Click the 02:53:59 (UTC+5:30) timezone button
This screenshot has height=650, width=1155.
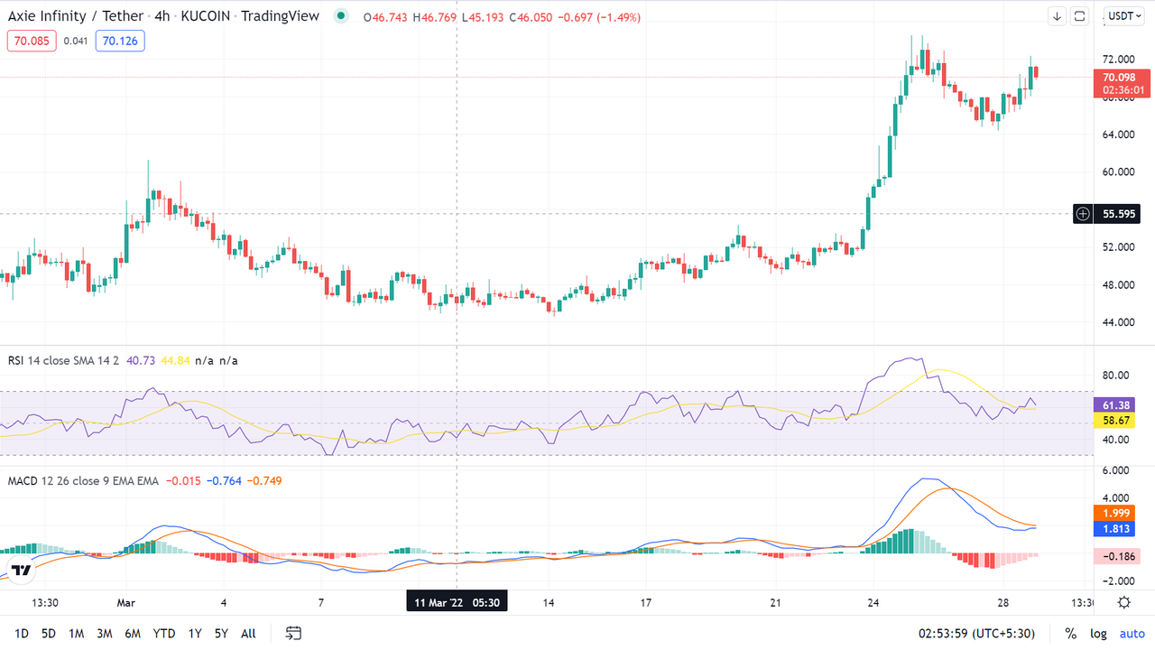(x=977, y=634)
